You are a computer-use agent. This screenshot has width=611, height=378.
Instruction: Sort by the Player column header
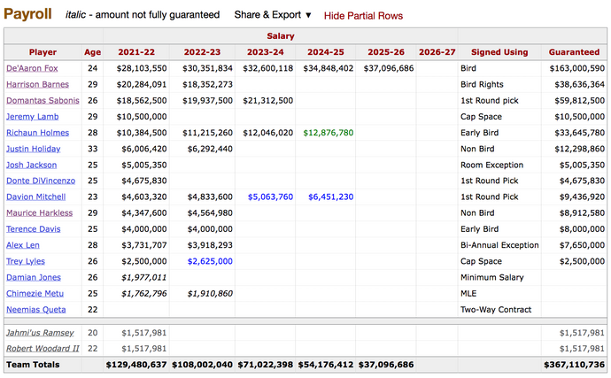(x=43, y=52)
